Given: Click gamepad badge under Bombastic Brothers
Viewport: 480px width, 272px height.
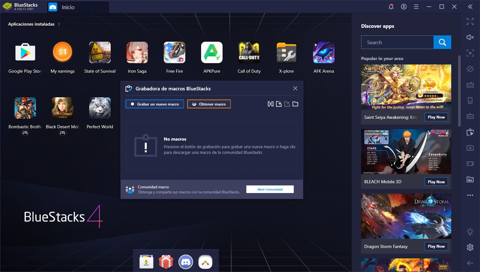Looking at the screenshot, I should pos(25,133).
